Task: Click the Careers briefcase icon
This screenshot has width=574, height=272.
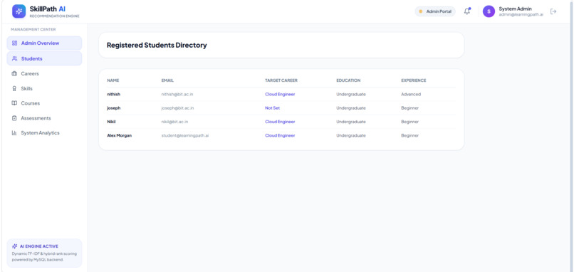Action: [15, 73]
